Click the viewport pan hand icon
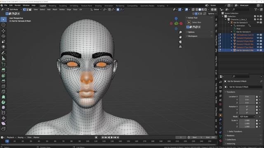Viewport: 264px width, 148px height. (x=180, y=37)
